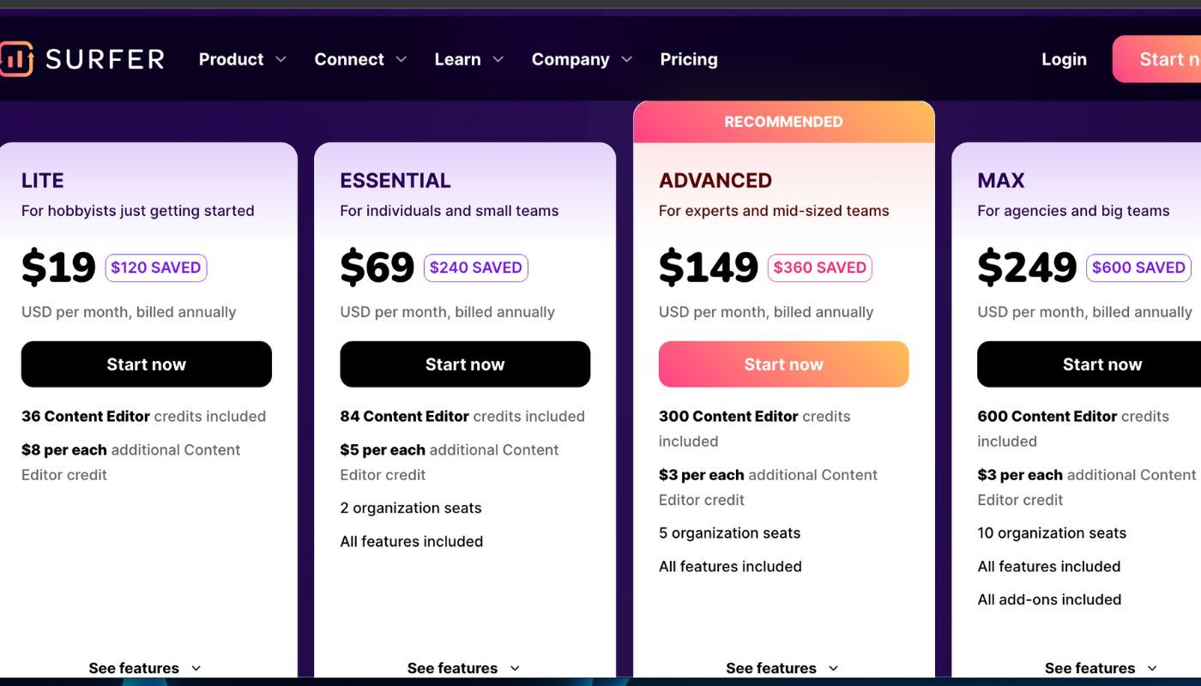Image resolution: width=1201 pixels, height=686 pixels.
Task: Select Pricing in the navigation bar
Action: tap(688, 59)
